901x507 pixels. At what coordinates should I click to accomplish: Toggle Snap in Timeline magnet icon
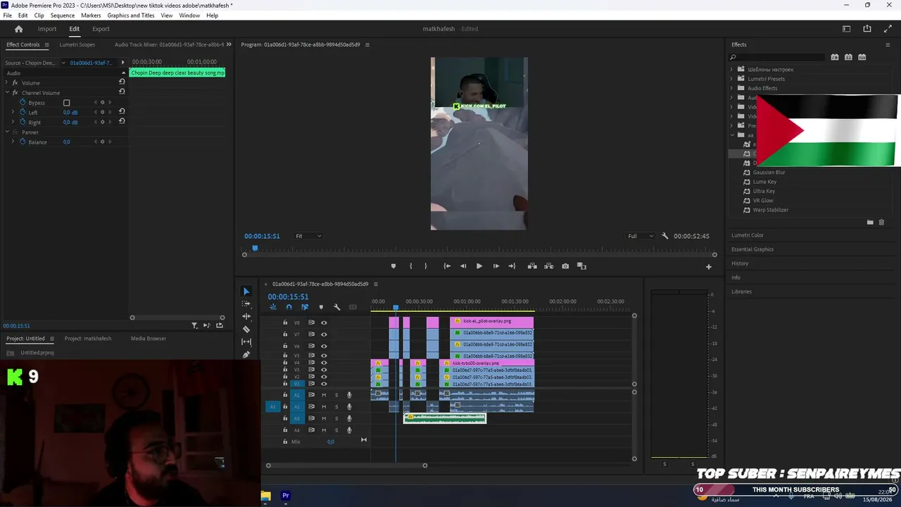point(289,307)
